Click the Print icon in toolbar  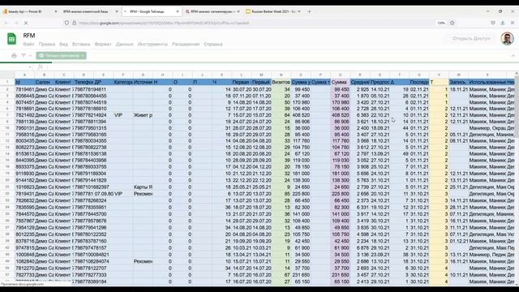coord(14,56)
